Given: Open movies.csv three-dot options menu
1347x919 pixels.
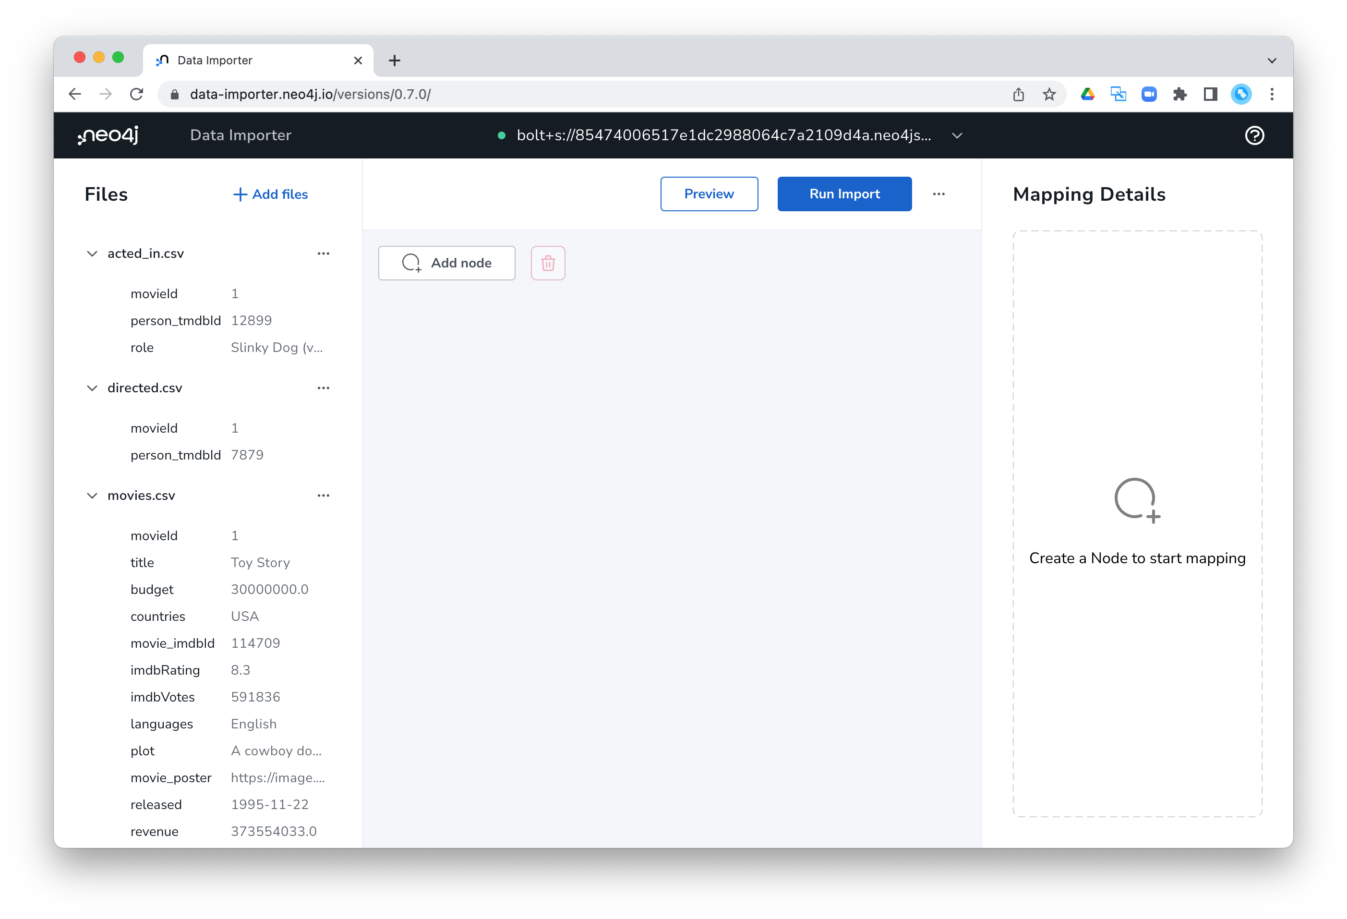Looking at the screenshot, I should pyautogui.click(x=324, y=496).
